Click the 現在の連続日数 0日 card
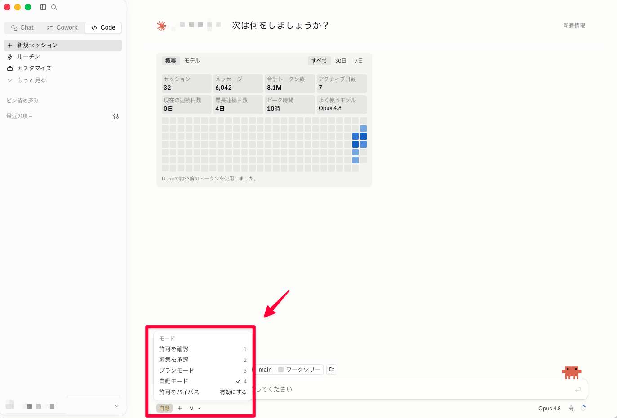This screenshot has width=617, height=418. coord(186,105)
